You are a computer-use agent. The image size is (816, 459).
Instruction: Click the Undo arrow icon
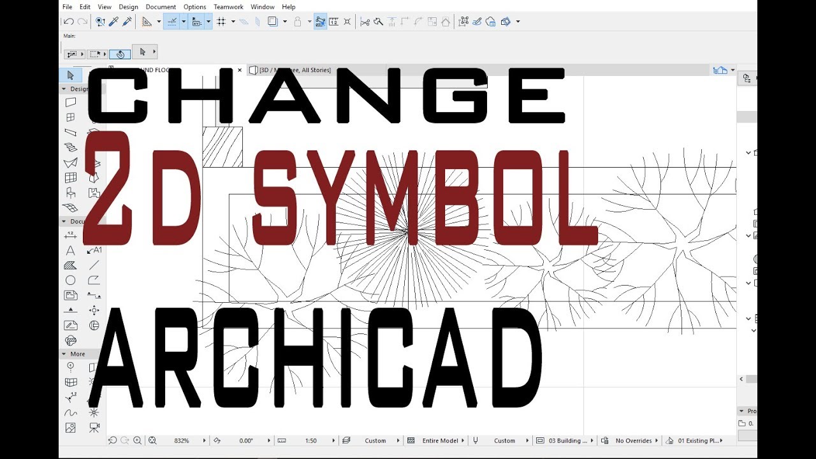click(x=68, y=22)
